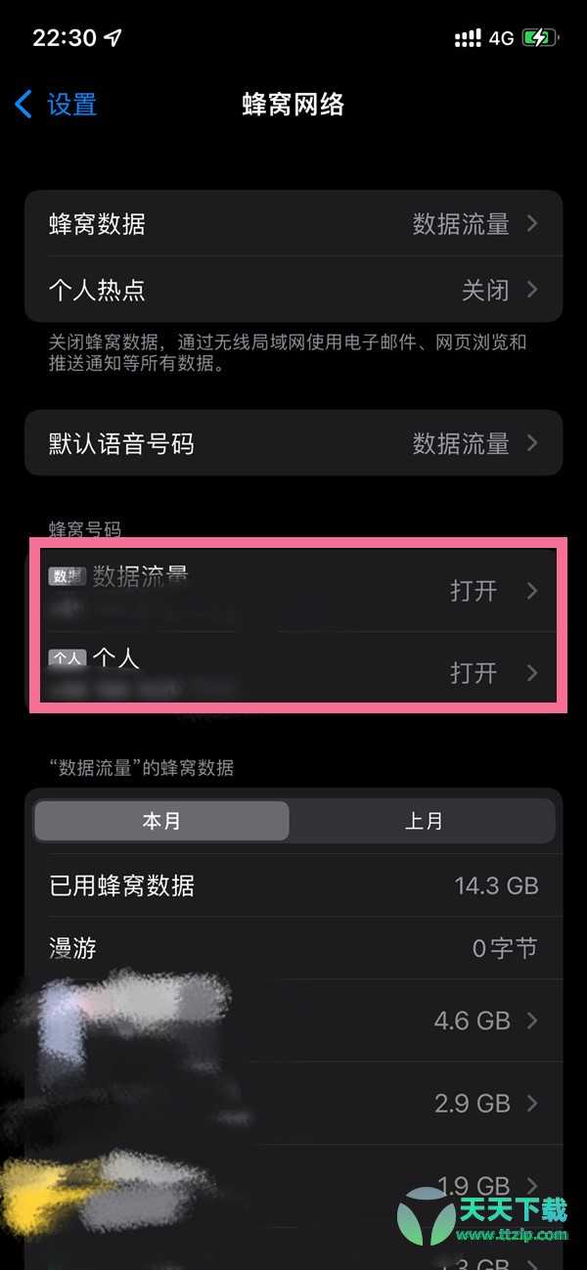Tap the 数据 SIM badge icon
Image resolution: width=587 pixels, height=1270 pixels.
pos(68,576)
